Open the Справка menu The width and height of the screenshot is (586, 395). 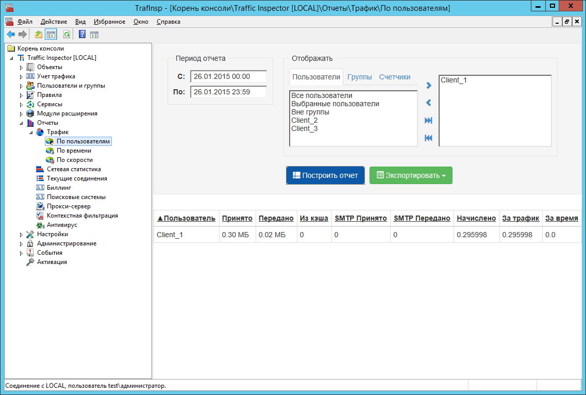[x=168, y=22]
